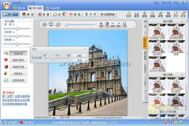Collapse the effects sidebar with arrow toggle
This screenshot has height=126, width=189.
(145, 21)
